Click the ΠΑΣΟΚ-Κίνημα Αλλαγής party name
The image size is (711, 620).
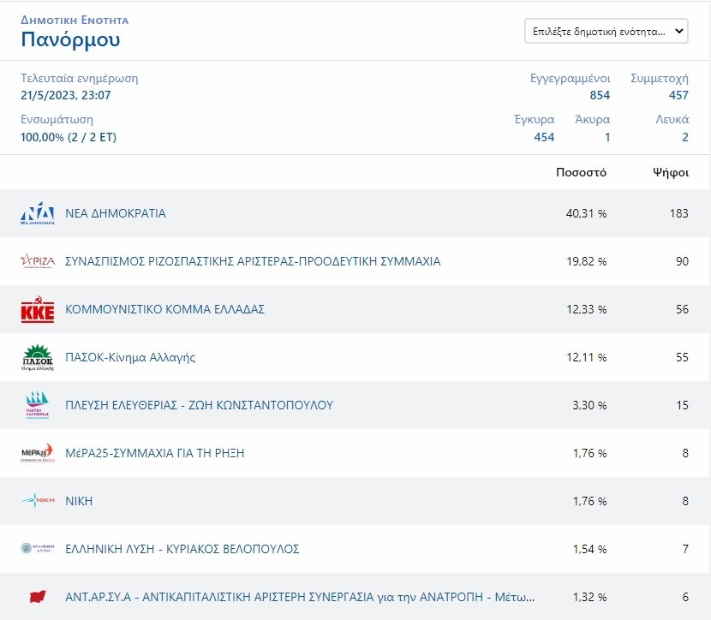coord(130,357)
